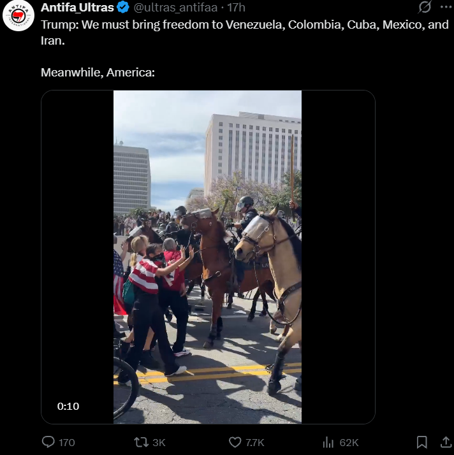Image resolution: width=454 pixels, height=455 pixels.
Task: Like the post with the heart icon
Action: point(235,442)
